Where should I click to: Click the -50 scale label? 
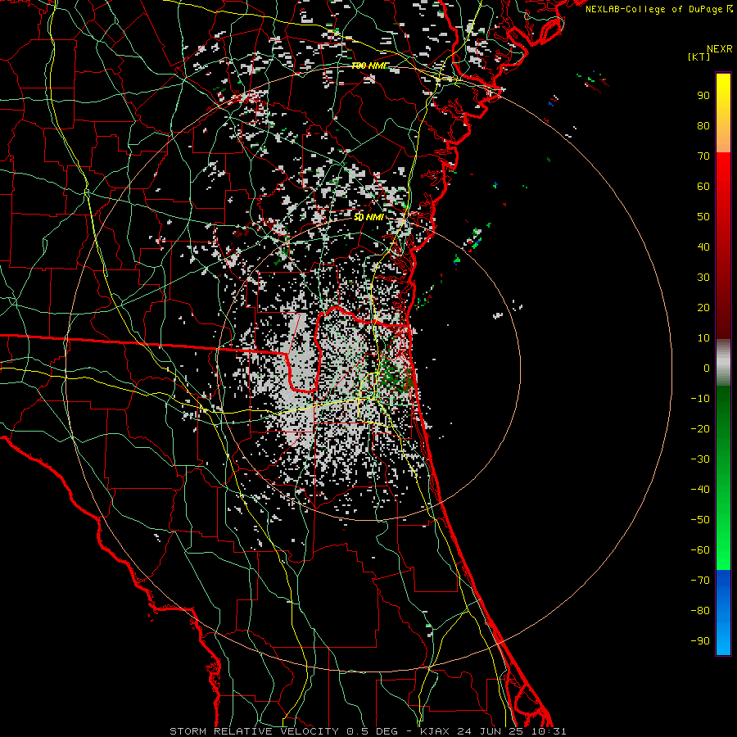click(x=700, y=520)
